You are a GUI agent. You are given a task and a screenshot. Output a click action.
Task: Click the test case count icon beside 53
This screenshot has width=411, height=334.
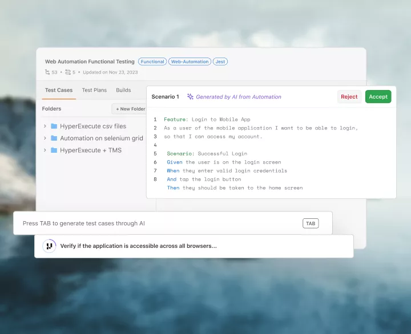[47, 72]
